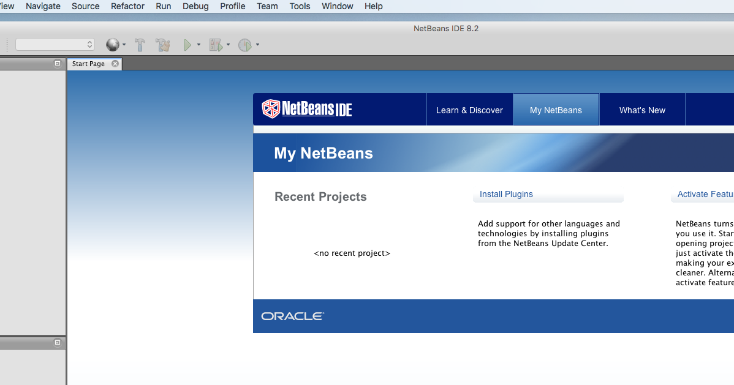Open the web browser globe icon

tap(112, 45)
